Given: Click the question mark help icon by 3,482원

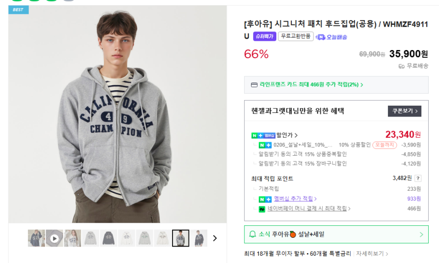Looking at the screenshot, I should pos(418,178).
